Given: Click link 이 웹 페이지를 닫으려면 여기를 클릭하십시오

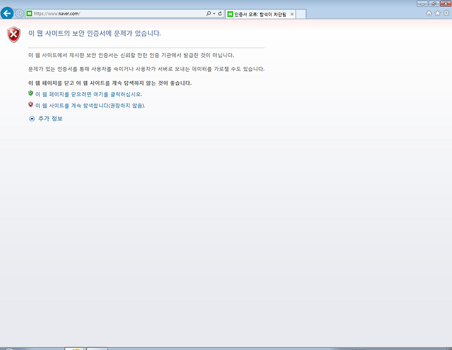Looking at the screenshot, I should [x=89, y=95].
